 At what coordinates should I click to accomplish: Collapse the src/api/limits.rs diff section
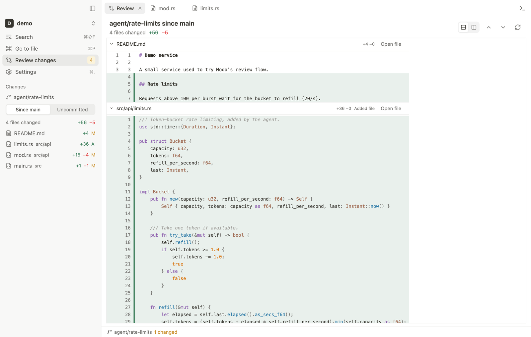pos(112,108)
